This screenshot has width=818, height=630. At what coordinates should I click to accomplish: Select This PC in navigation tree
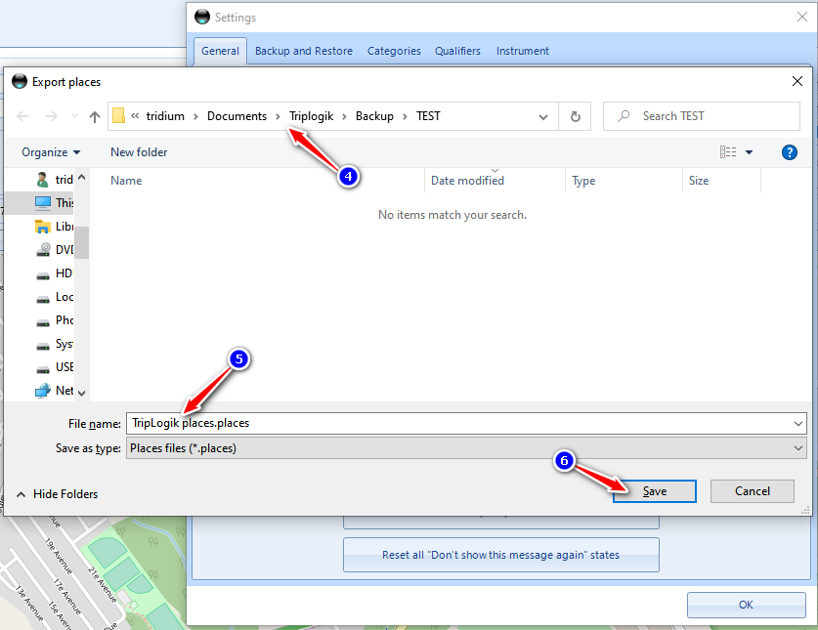pyautogui.click(x=55, y=203)
